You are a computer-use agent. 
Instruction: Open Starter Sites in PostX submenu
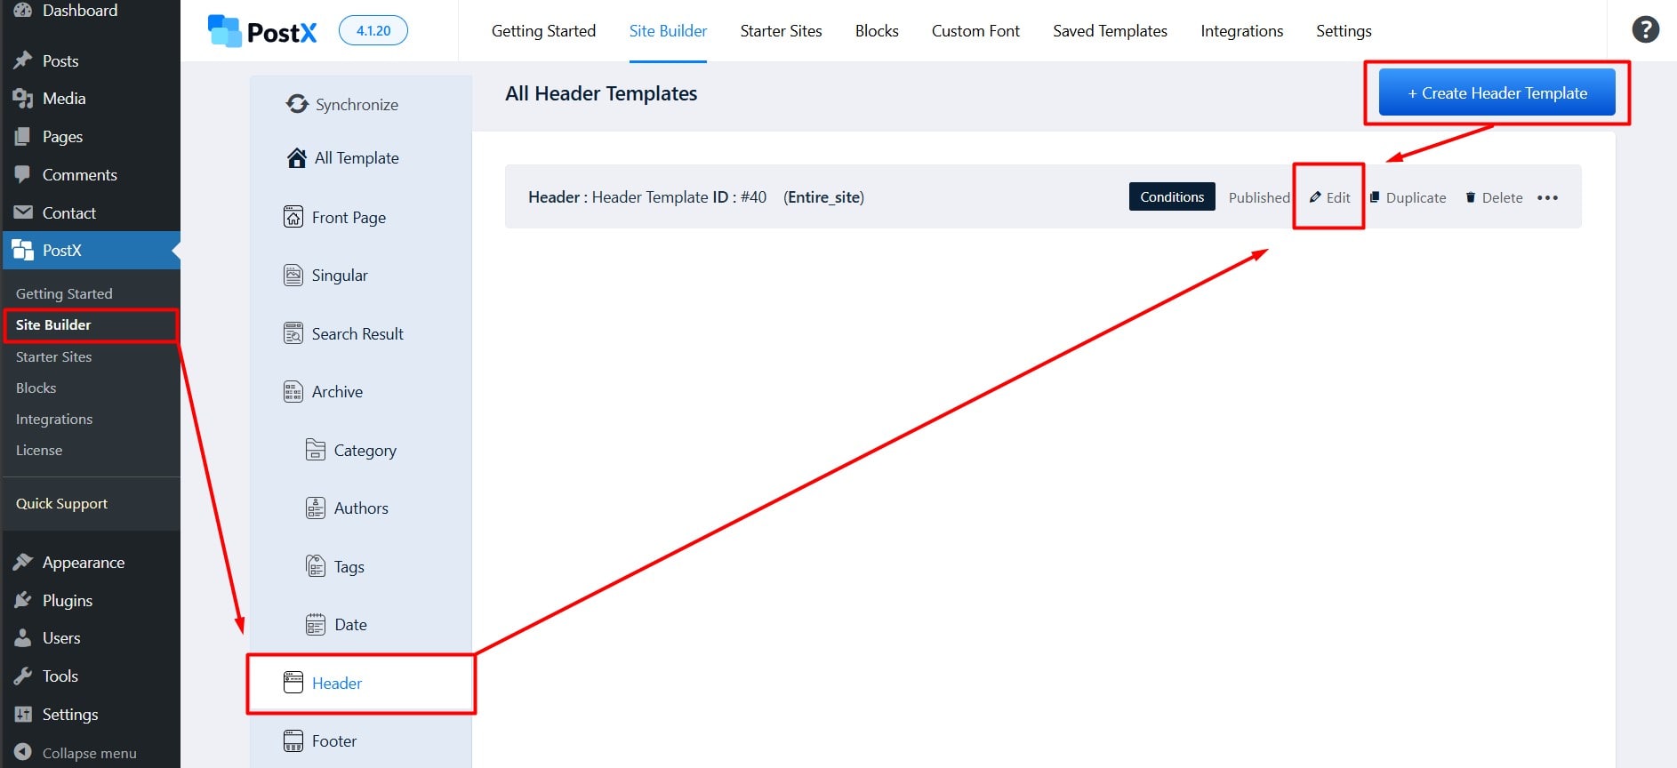tap(53, 356)
